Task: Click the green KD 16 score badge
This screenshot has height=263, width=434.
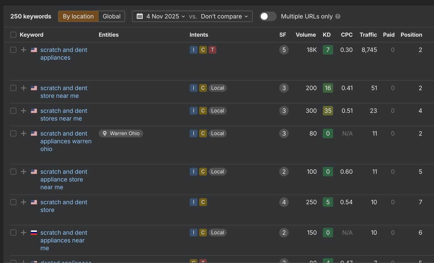Action: click(x=328, y=88)
